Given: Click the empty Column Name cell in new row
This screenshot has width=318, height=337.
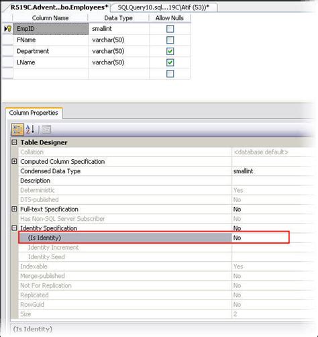Looking at the screenshot, I should pos(51,74).
